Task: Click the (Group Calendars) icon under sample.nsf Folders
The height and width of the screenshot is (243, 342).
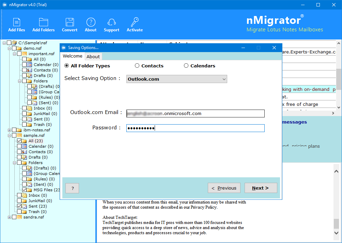Action: [x=29, y=174]
